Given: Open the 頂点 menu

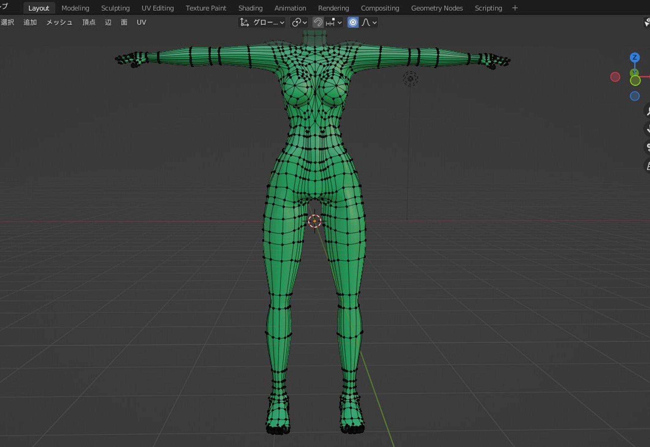Looking at the screenshot, I should 89,23.
